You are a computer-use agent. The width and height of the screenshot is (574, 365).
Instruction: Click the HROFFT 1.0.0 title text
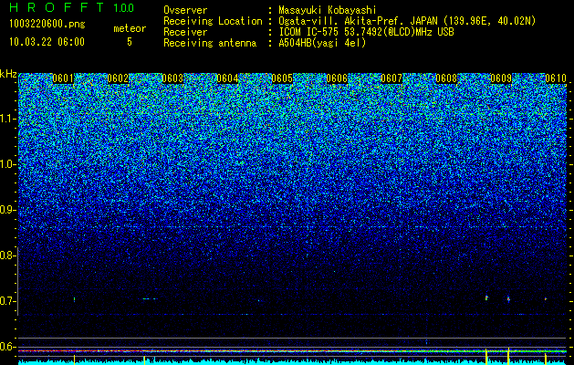[x=72, y=7]
